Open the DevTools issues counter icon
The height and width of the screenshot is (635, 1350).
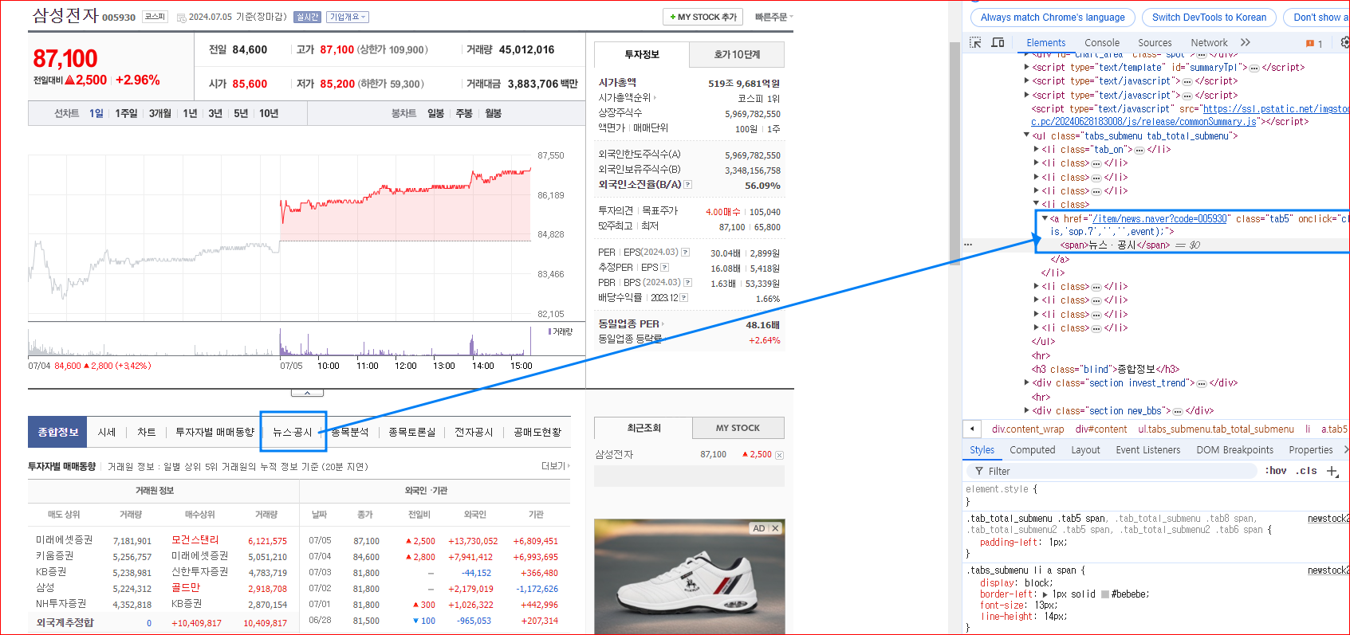1314,43
